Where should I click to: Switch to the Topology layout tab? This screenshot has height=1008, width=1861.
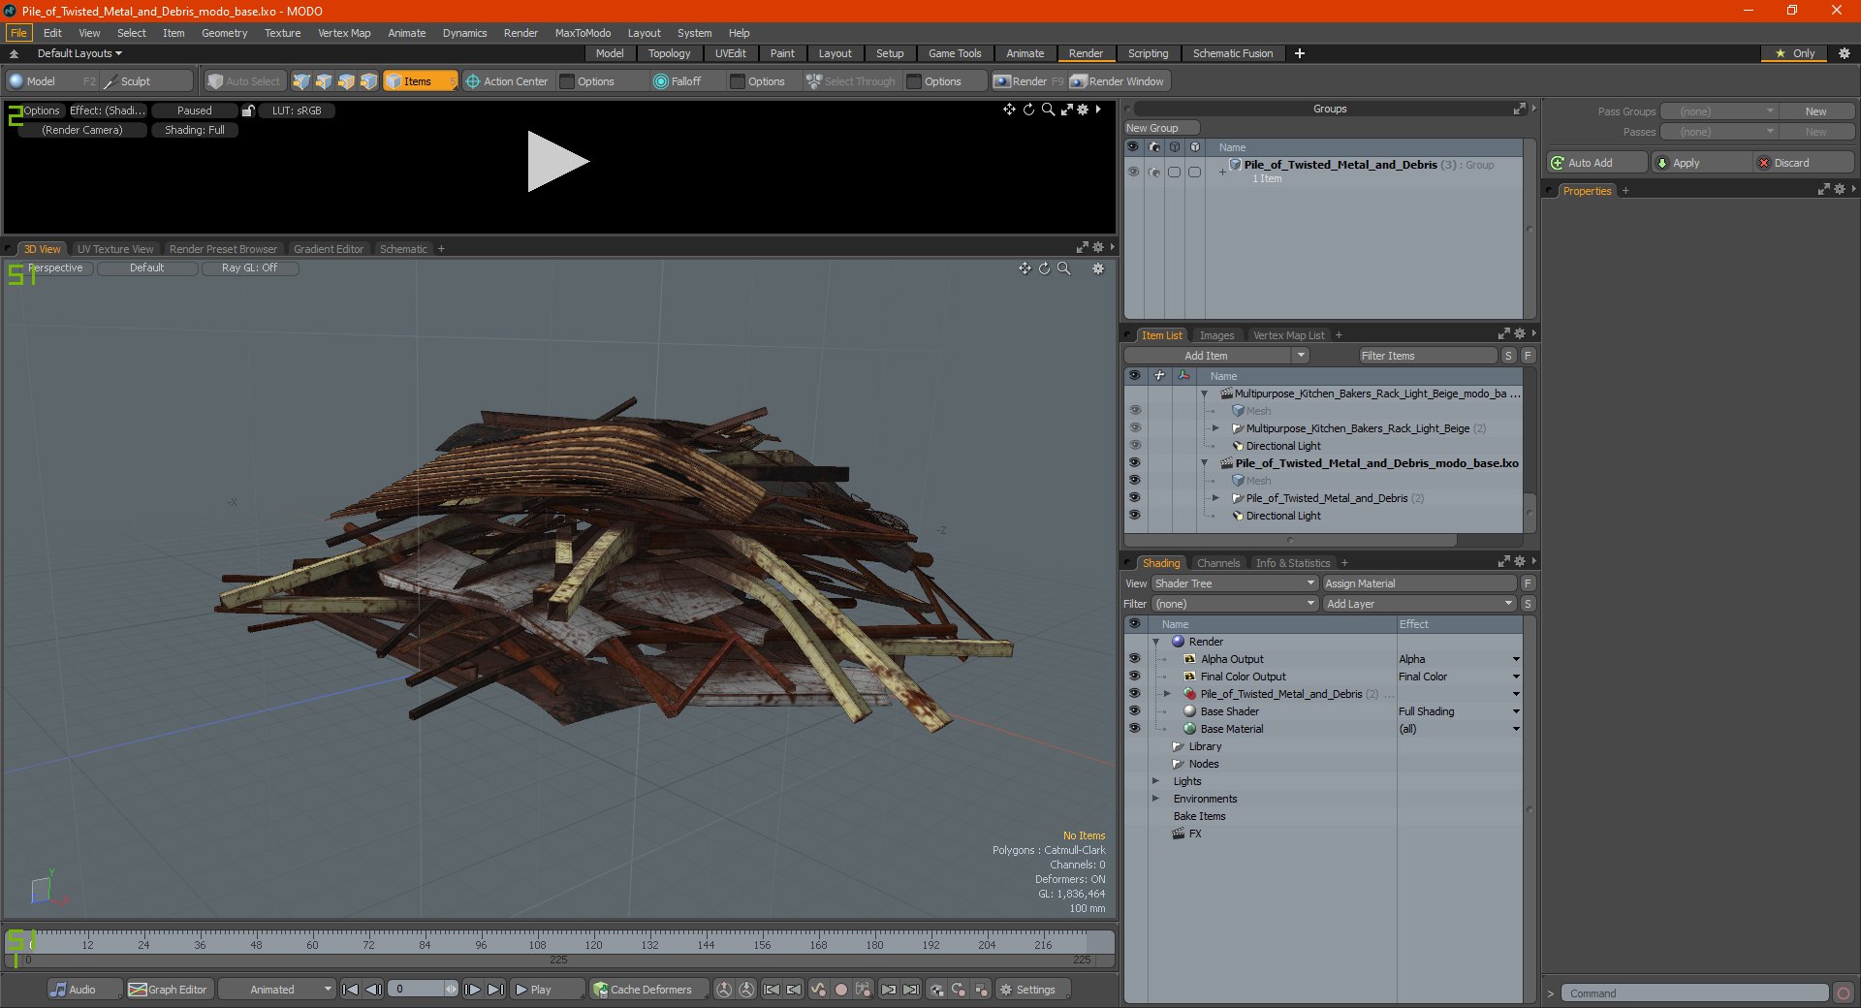pos(669,53)
